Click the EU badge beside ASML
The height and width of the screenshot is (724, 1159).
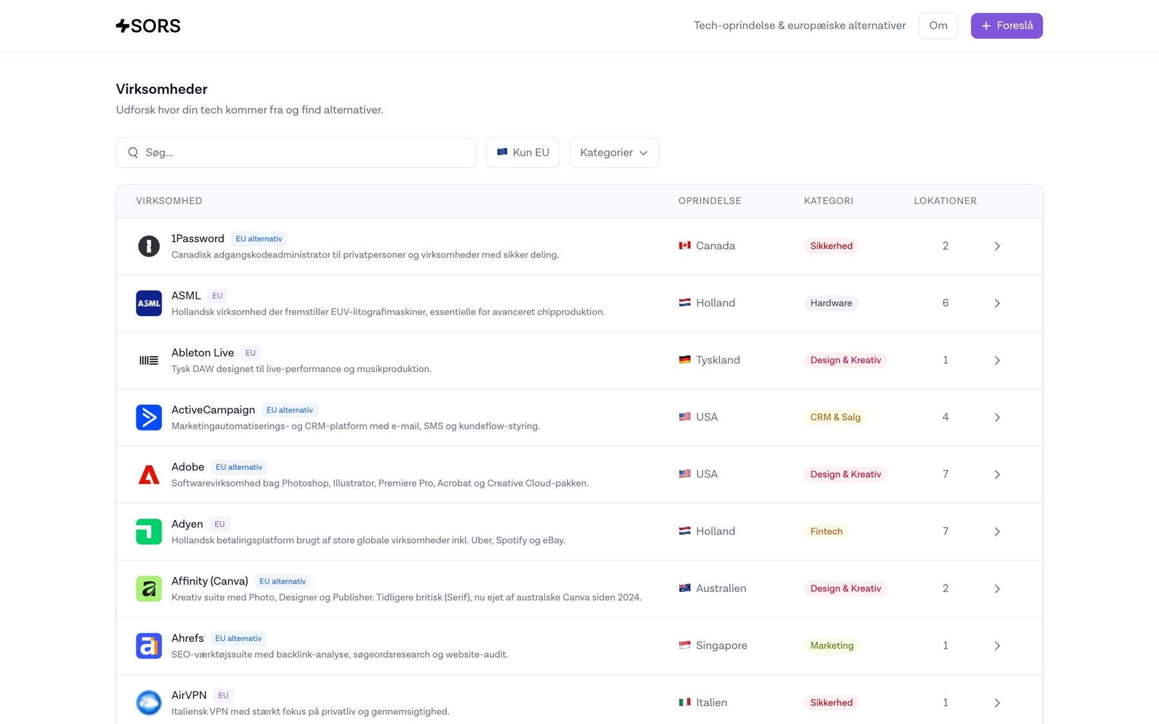(217, 296)
